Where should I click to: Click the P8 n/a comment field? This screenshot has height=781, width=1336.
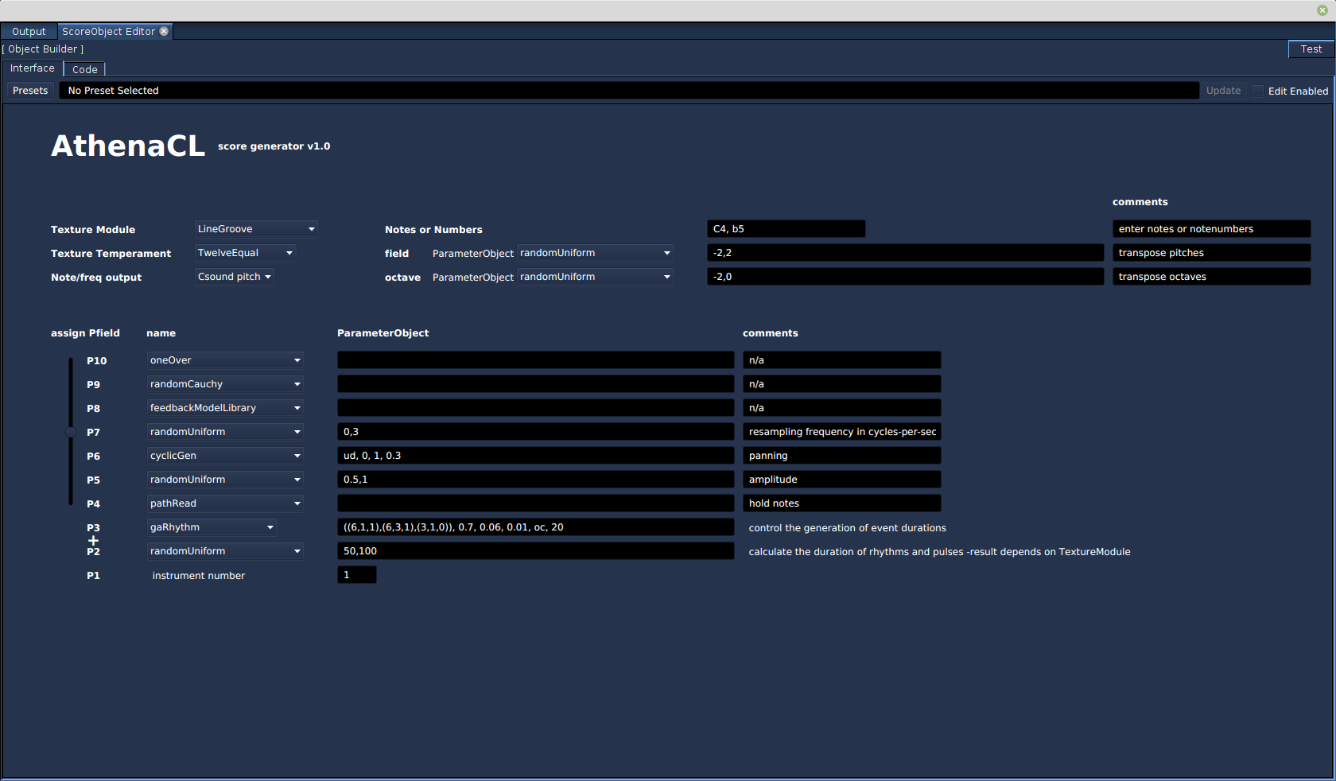click(x=841, y=408)
